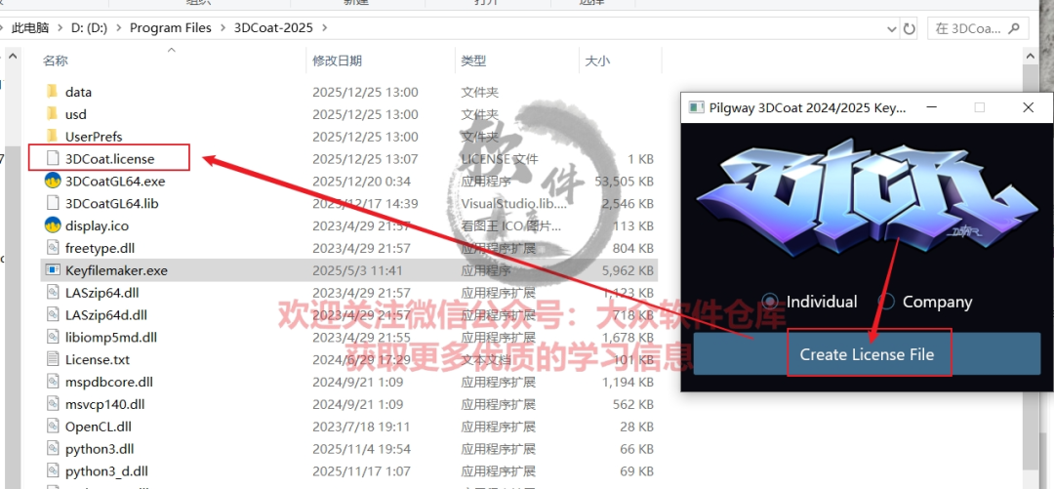The width and height of the screenshot is (1054, 489).
Task: Click the LASzip64d.dll file icon
Action: (x=53, y=315)
